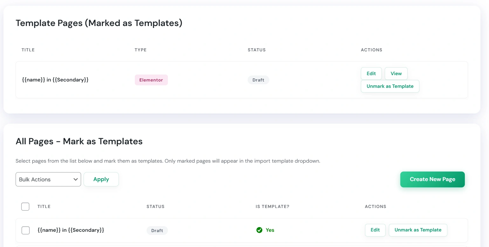The height and width of the screenshot is (247, 489).
Task: Open the Bulk Actions dropdown
Action: point(48,179)
